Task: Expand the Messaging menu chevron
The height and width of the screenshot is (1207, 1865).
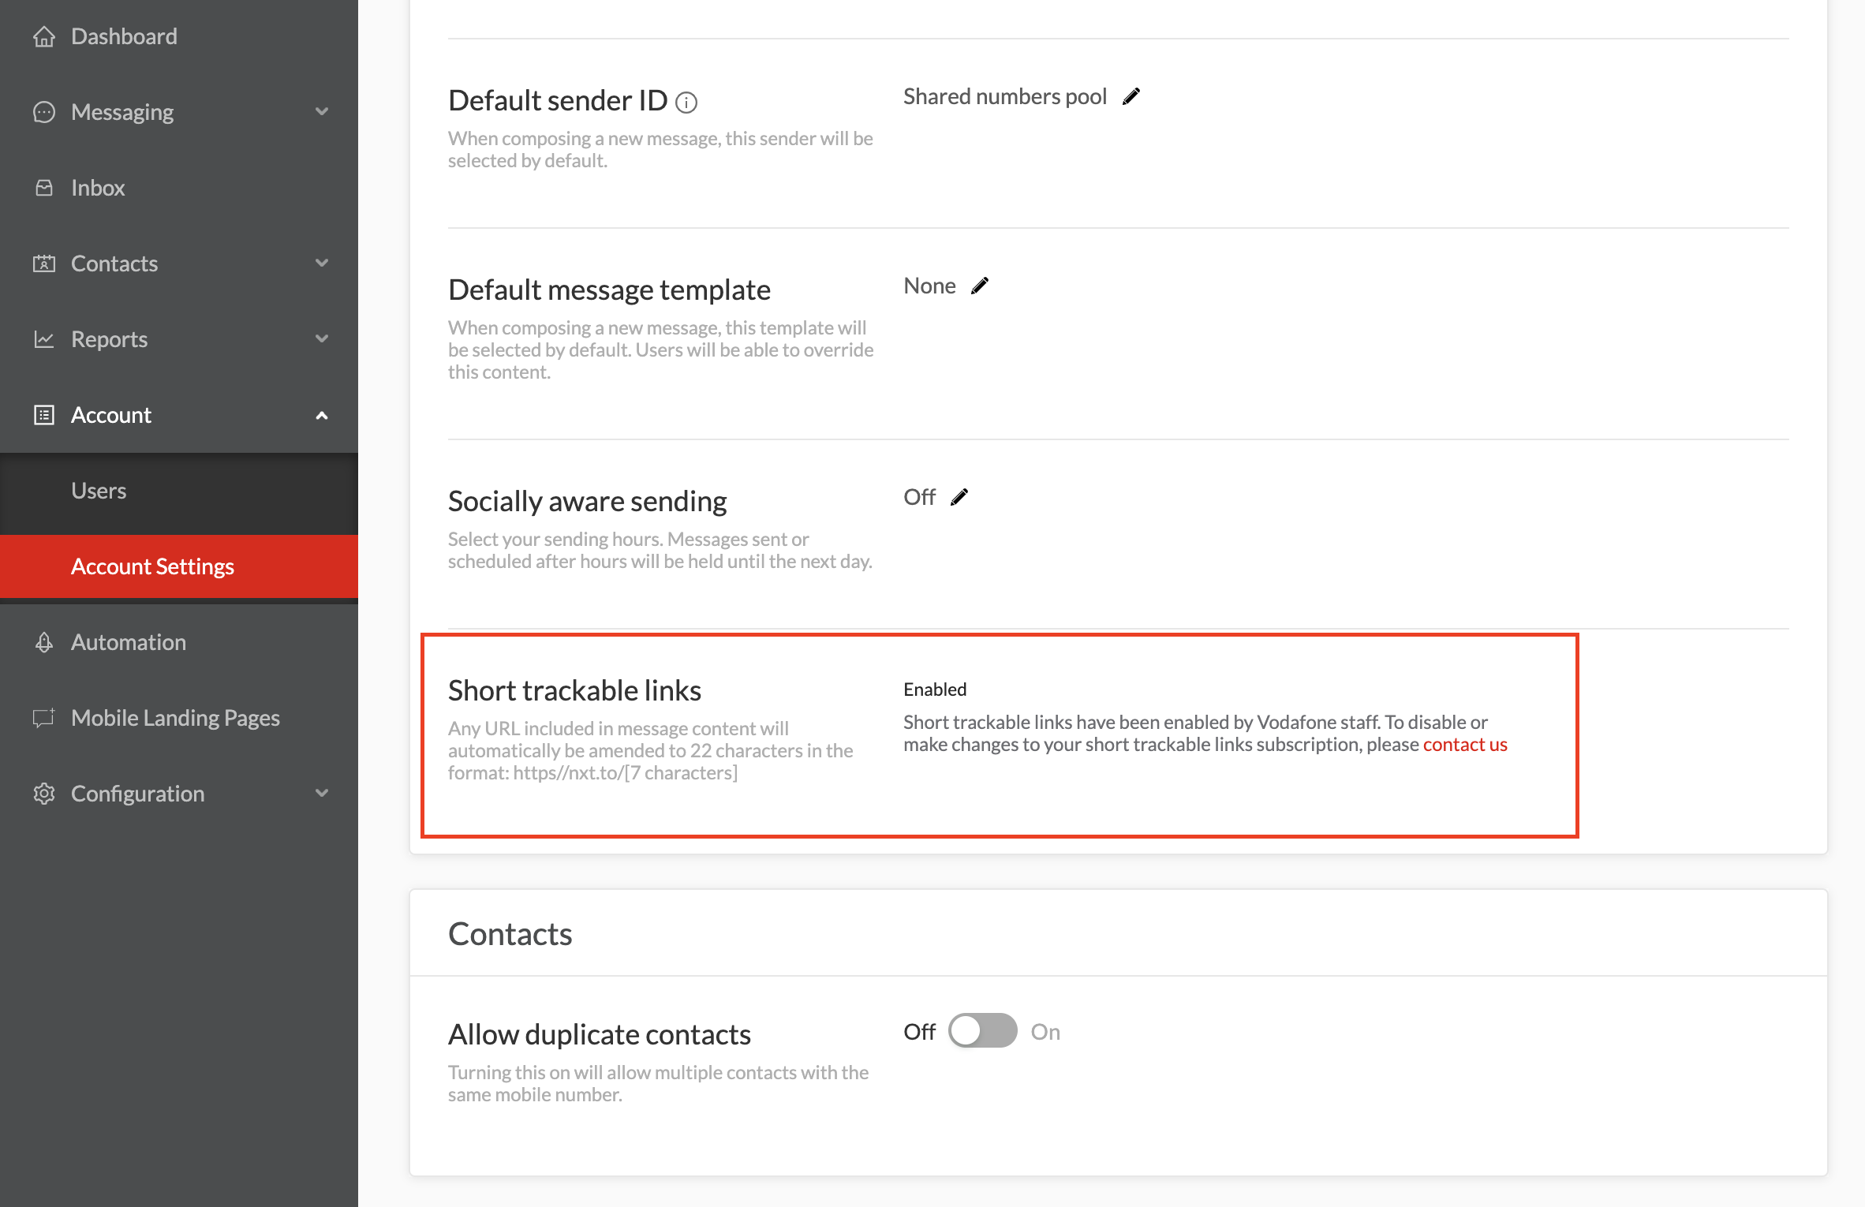Action: click(x=322, y=112)
